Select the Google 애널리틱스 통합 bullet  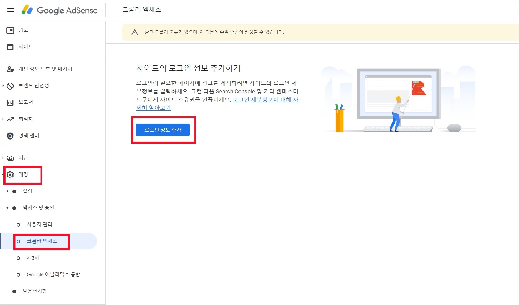[x=18, y=274]
